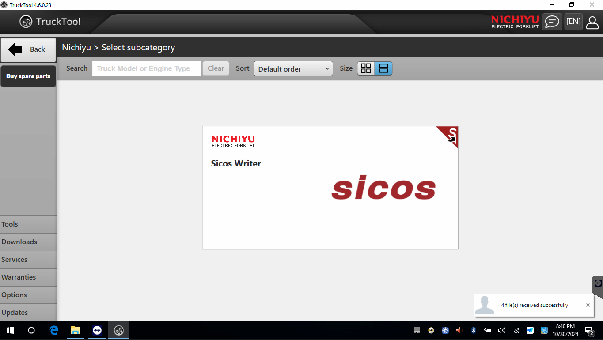Viewport: 603px width, 340px height.
Task: Click the Truck Model or Engine Type search field
Action: coord(146,68)
